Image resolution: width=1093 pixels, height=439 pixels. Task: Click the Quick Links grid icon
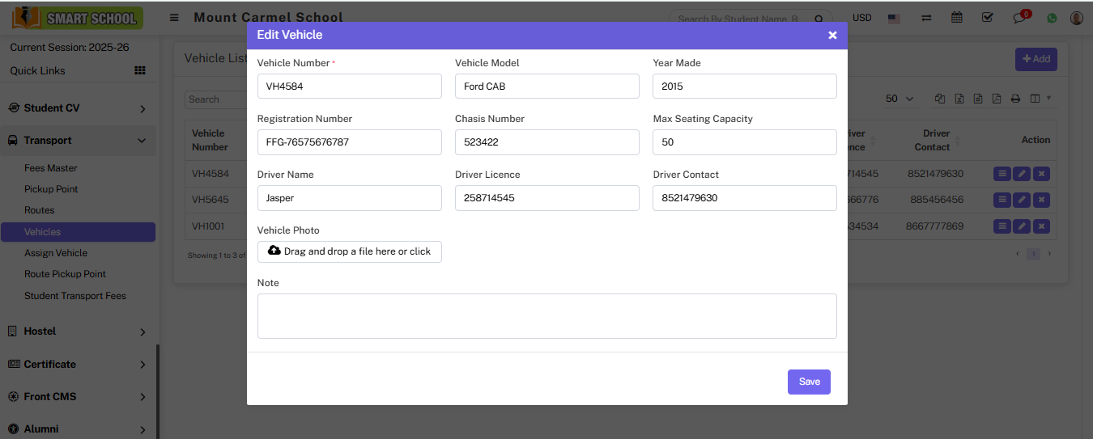click(140, 70)
